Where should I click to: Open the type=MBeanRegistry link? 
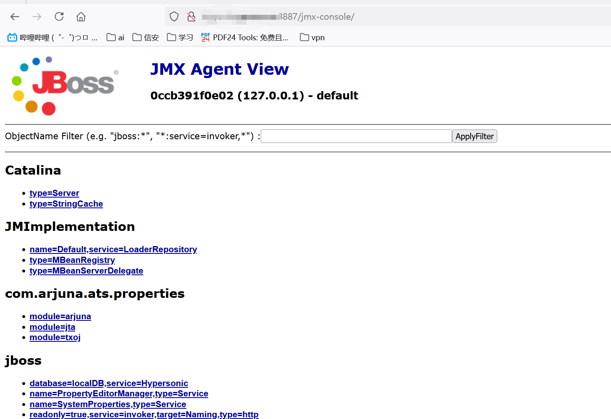point(72,260)
